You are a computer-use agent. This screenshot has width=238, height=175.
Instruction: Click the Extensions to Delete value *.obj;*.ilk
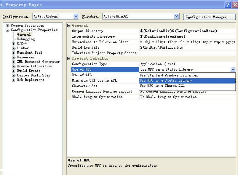coord(188,42)
